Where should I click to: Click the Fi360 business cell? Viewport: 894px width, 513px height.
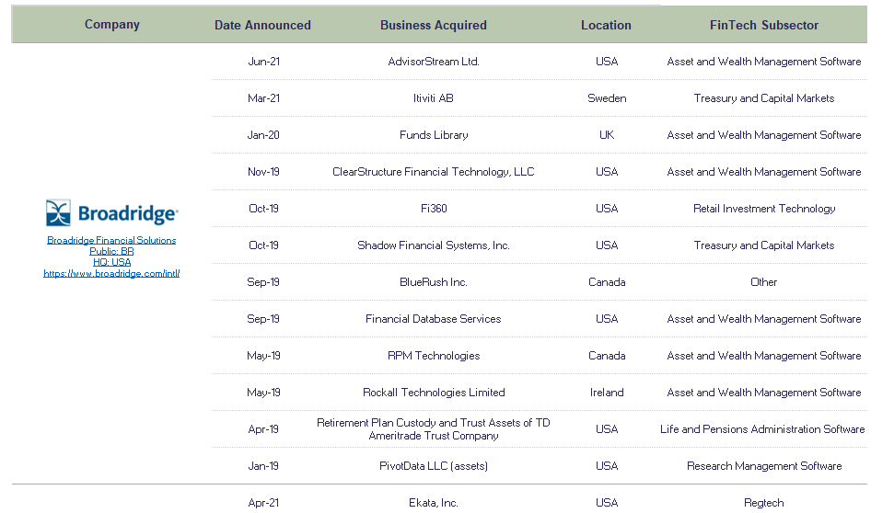434,209
